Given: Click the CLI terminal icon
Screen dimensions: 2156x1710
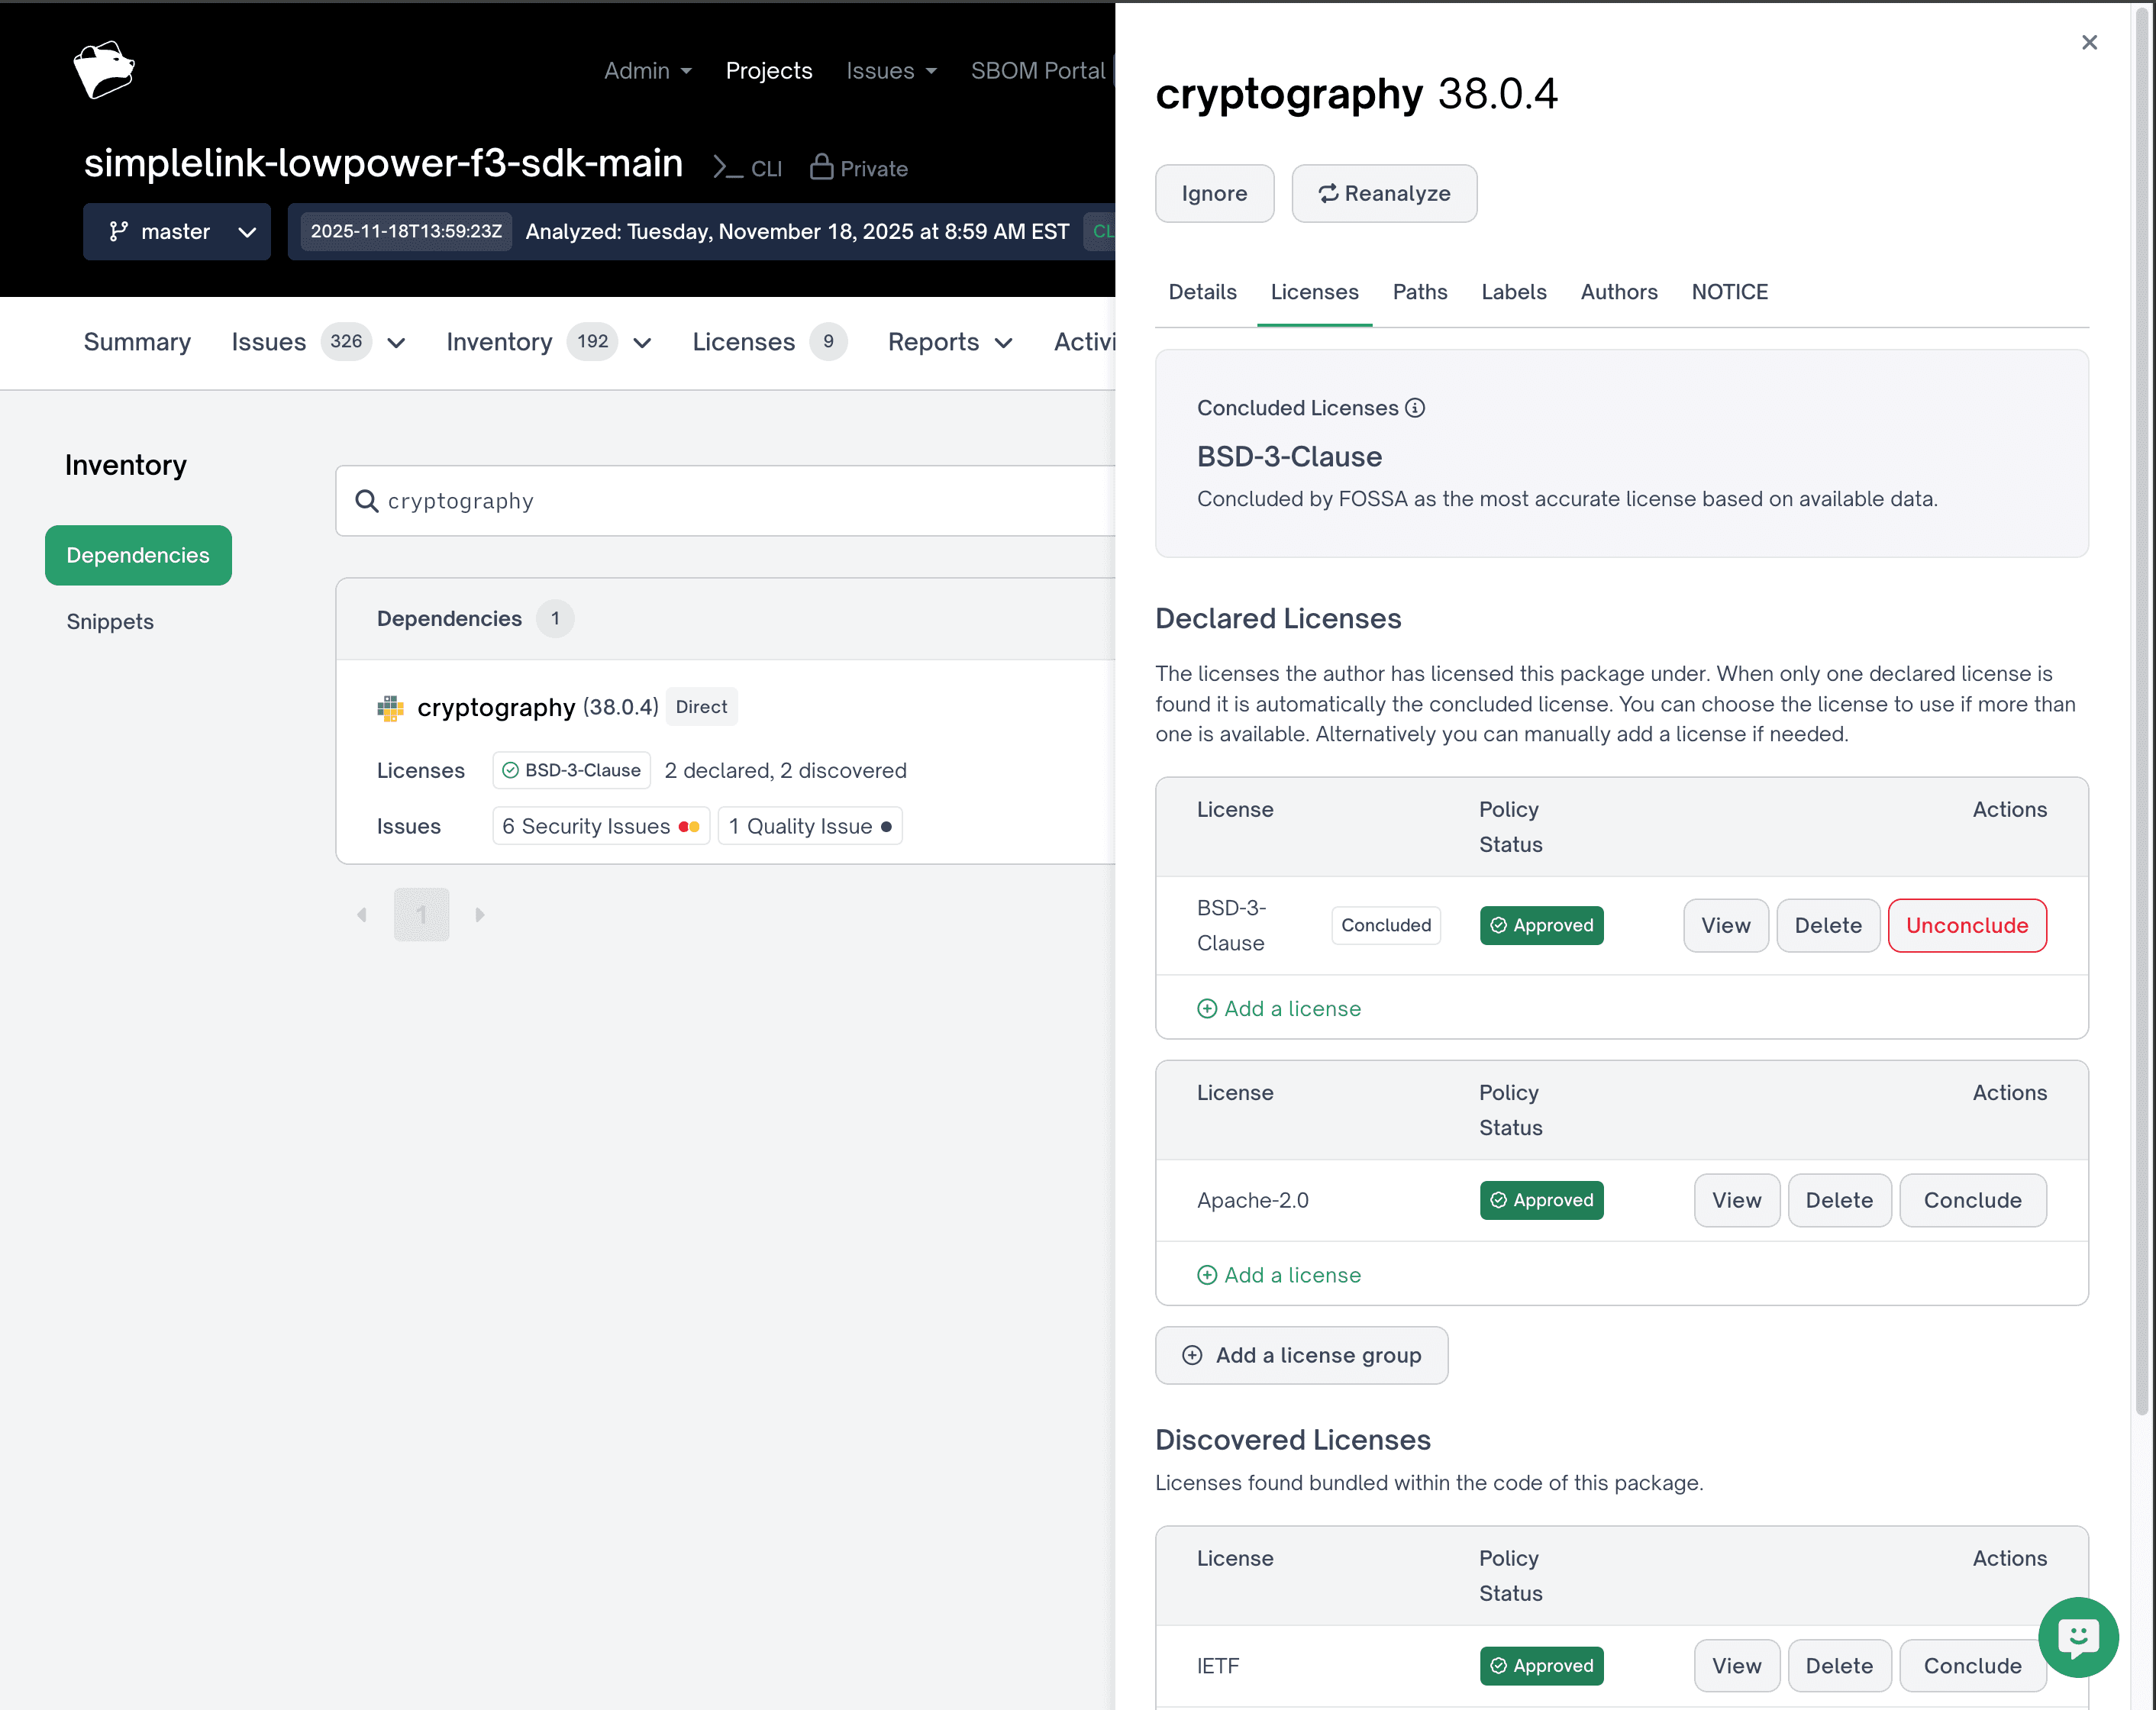Looking at the screenshot, I should [x=727, y=168].
